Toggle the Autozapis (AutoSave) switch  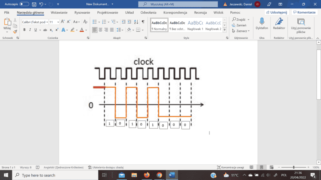click(24, 4)
